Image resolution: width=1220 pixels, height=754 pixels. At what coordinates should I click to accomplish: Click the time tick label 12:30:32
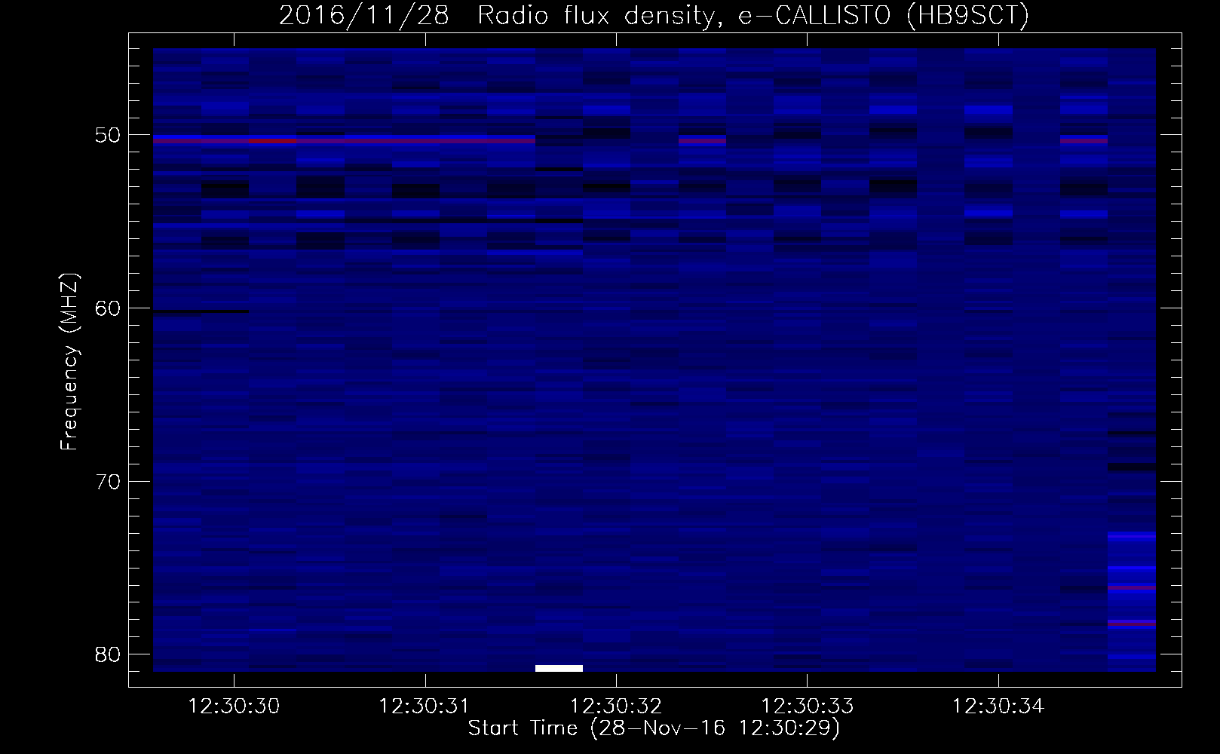tap(616, 706)
